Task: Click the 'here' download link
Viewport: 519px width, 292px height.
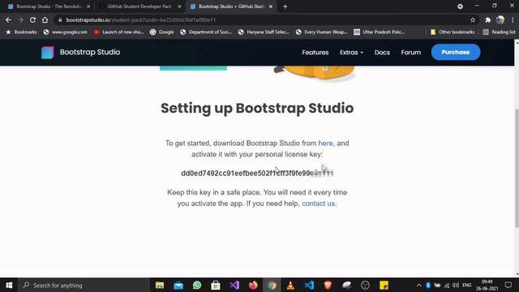Action: pyautogui.click(x=325, y=144)
